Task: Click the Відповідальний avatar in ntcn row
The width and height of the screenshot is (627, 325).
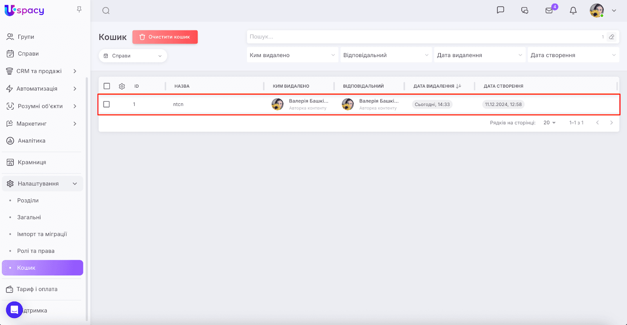Action: (348, 104)
